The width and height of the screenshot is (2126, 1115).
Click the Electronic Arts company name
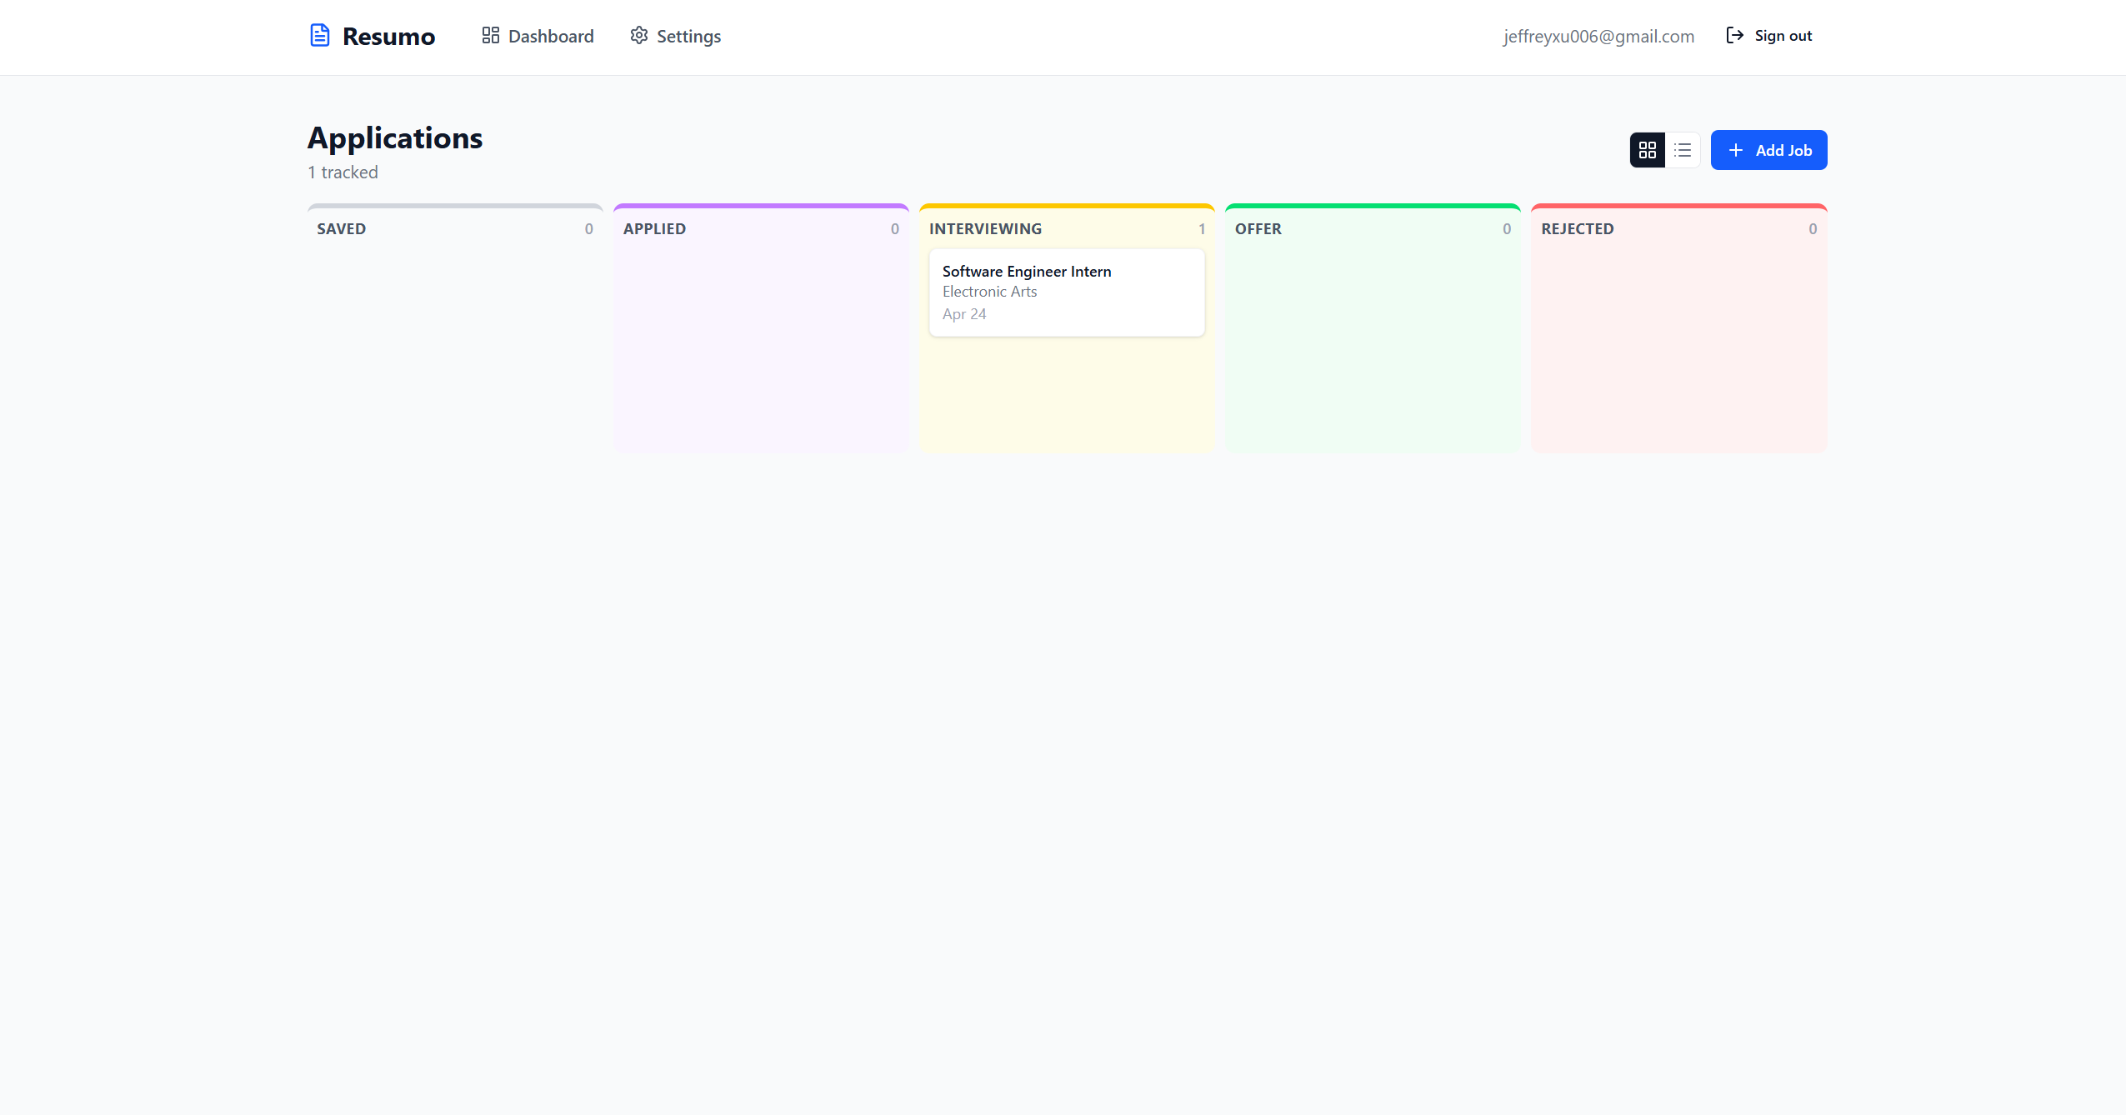989,292
